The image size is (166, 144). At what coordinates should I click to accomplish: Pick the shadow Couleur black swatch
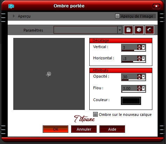pos(131,101)
